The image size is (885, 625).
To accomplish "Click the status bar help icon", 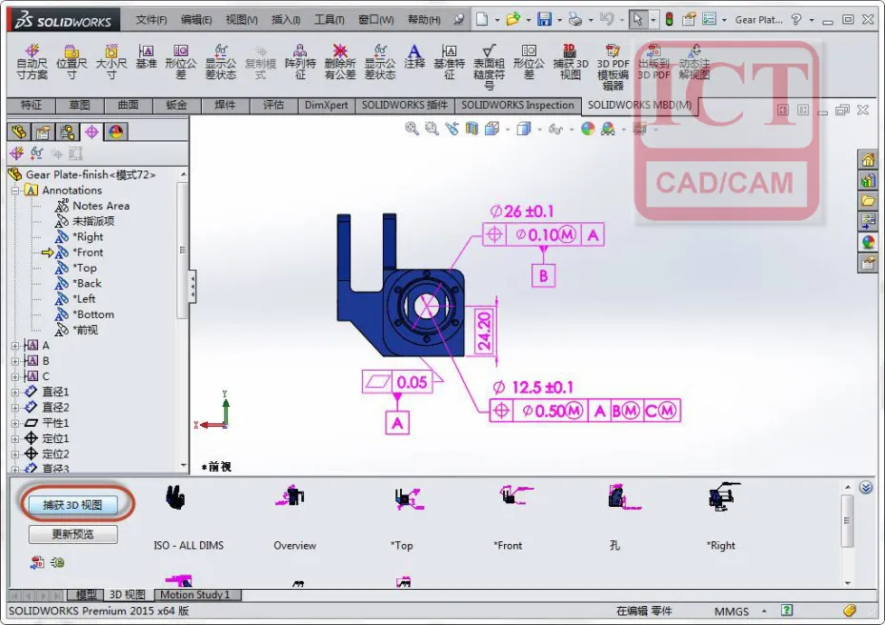I will pos(787,611).
